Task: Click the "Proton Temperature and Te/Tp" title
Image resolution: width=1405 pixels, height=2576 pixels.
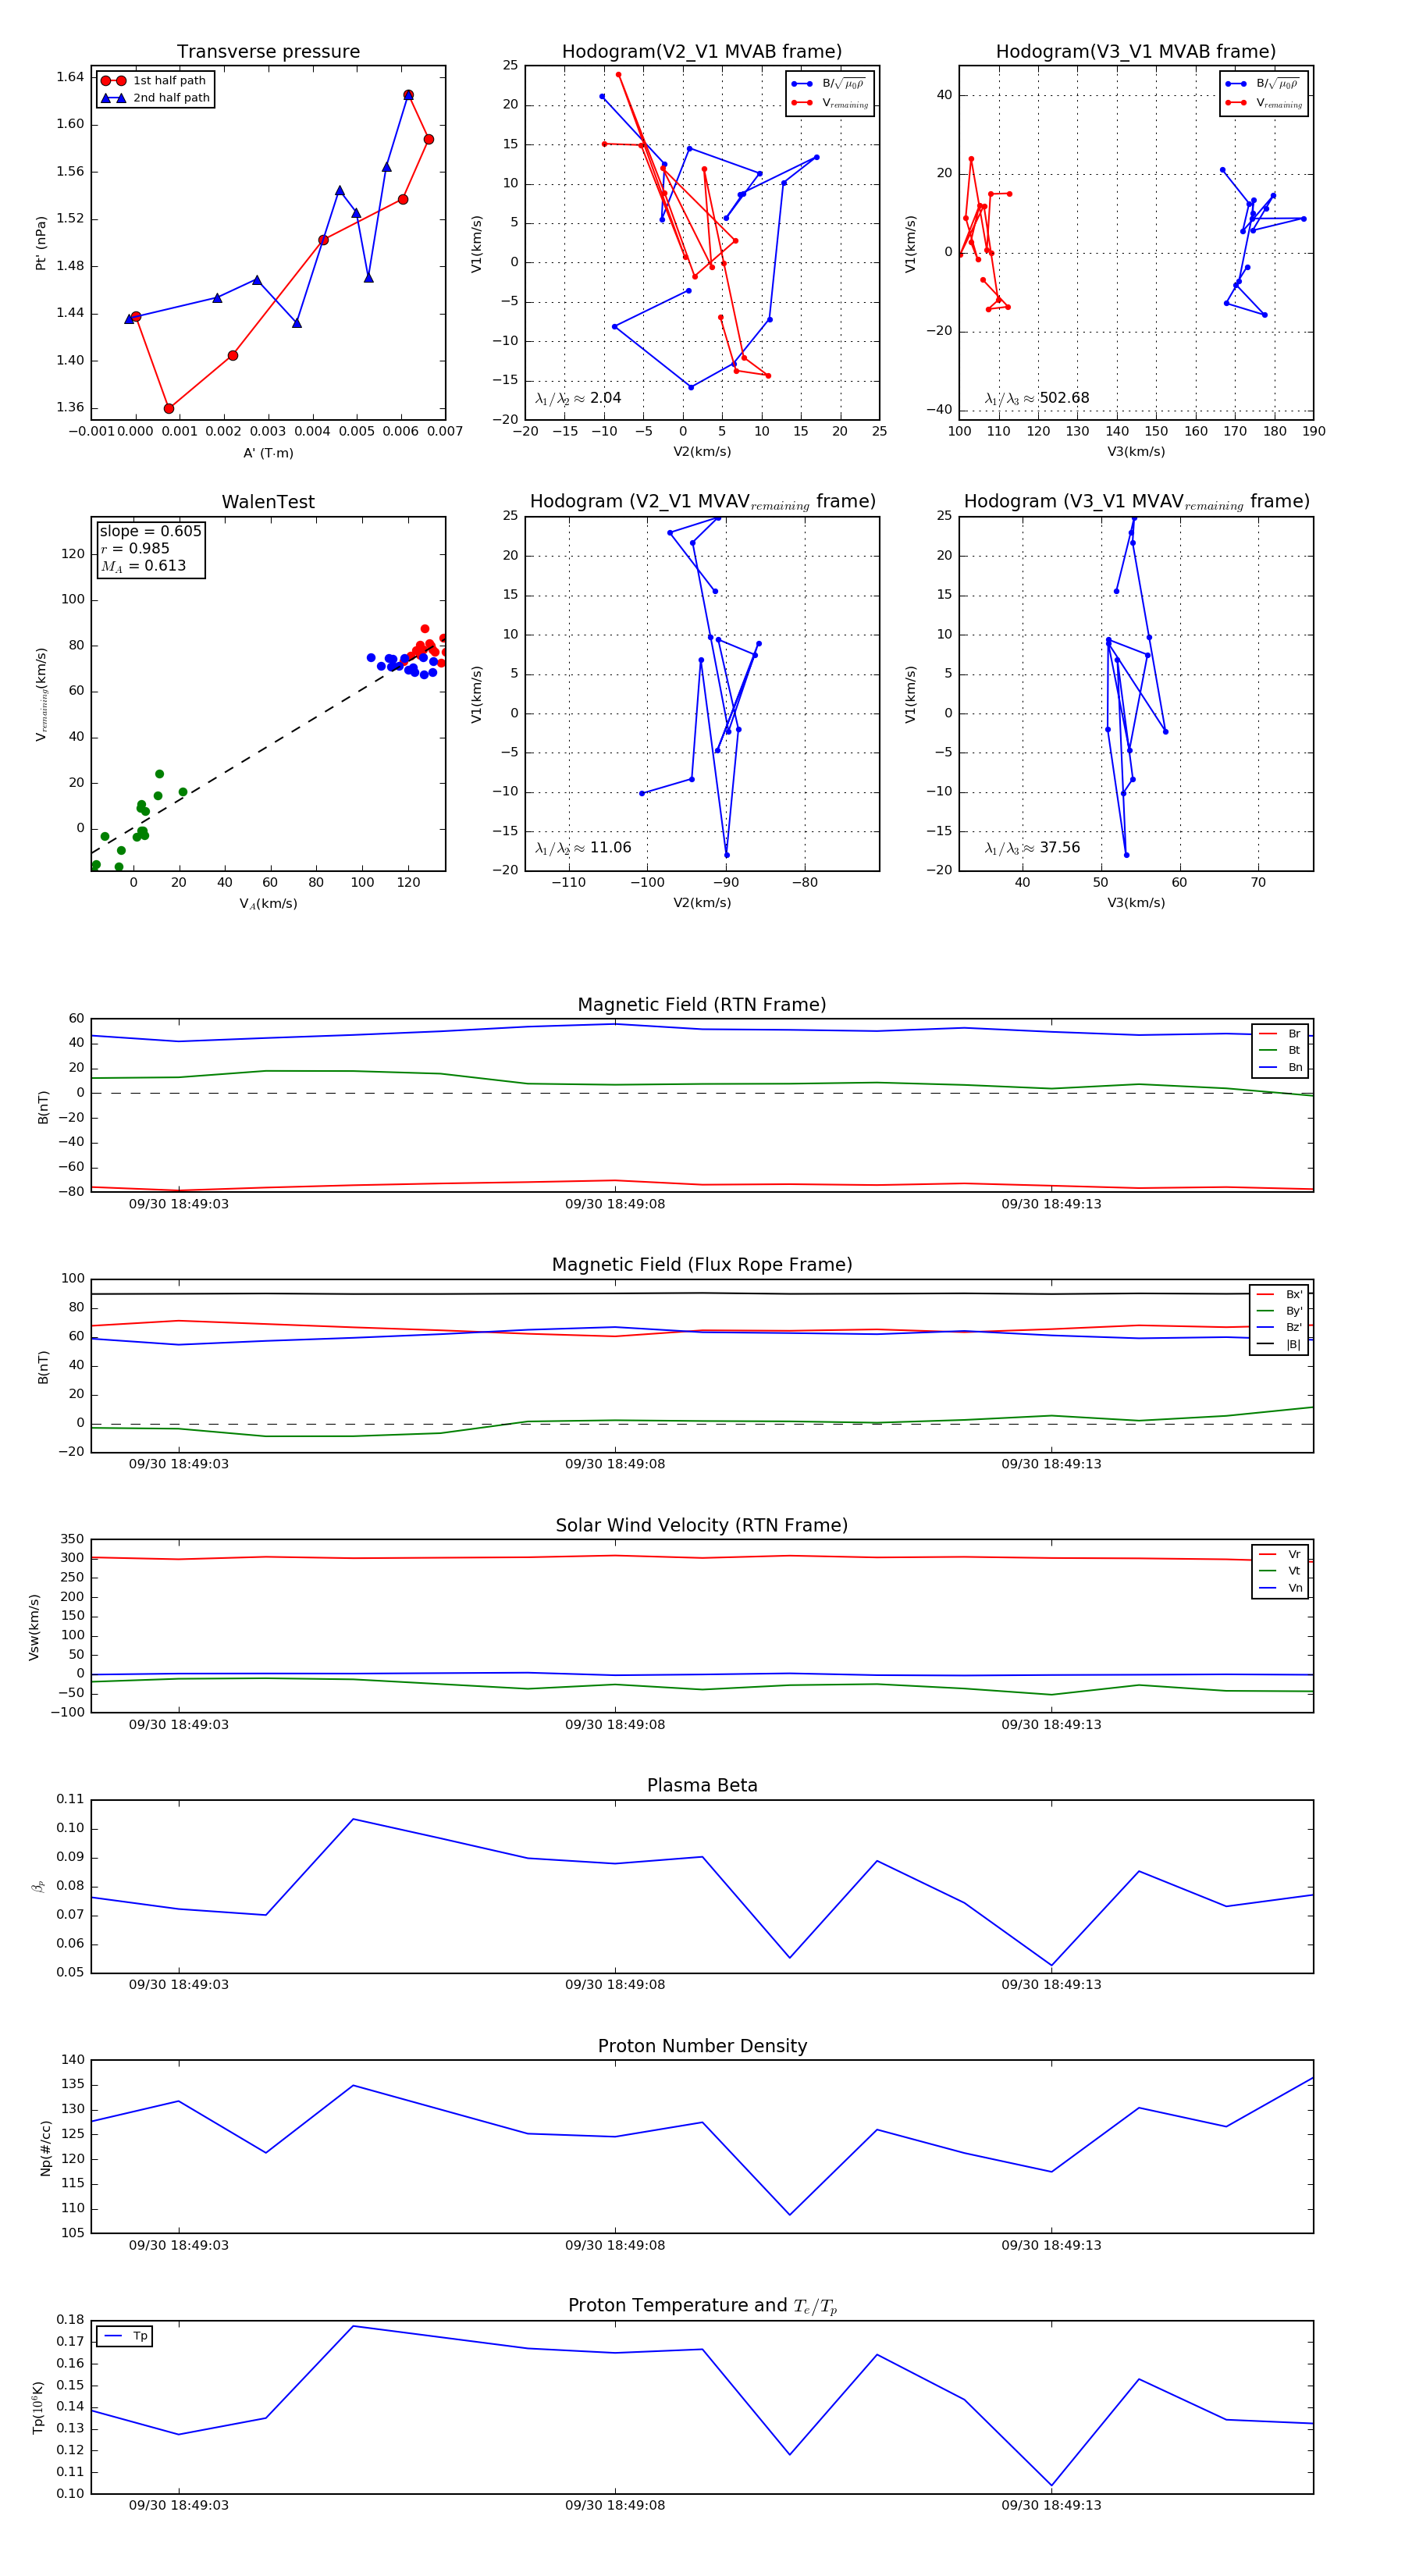Action: 702,2306
